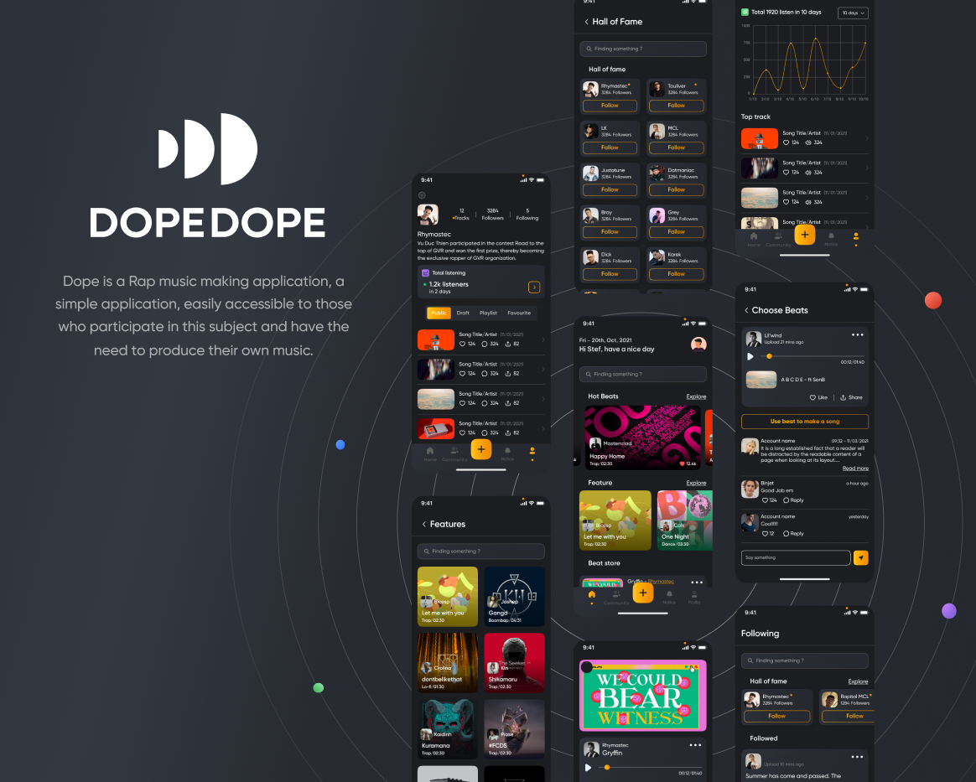Expand profile song row with red cassette thumbnail
This screenshot has width=976, height=782.
pyautogui.click(x=543, y=428)
